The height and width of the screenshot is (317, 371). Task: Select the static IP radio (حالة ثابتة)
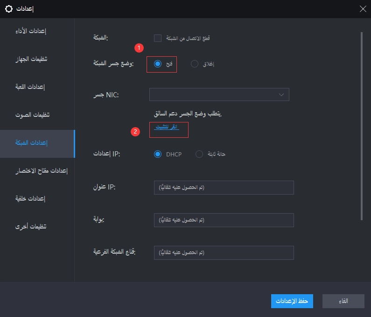coord(199,154)
